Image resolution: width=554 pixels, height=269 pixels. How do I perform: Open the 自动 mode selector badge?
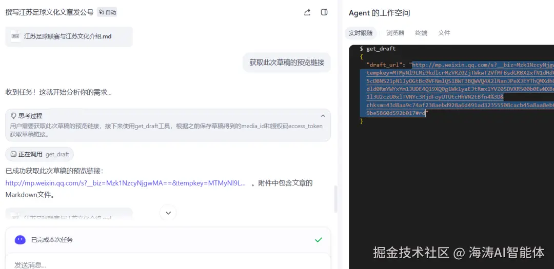pos(107,12)
